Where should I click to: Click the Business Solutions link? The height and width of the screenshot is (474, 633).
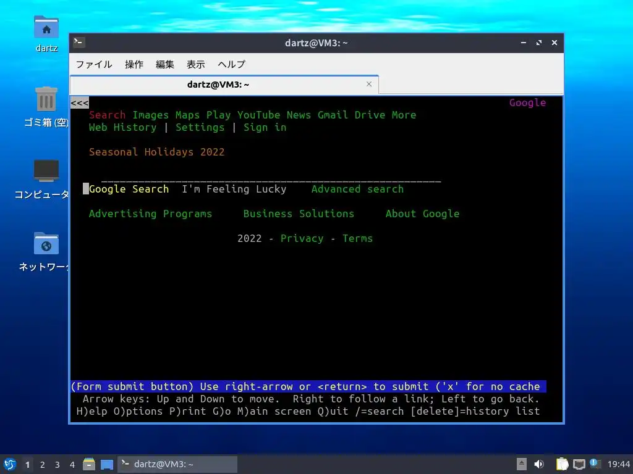pyautogui.click(x=299, y=214)
